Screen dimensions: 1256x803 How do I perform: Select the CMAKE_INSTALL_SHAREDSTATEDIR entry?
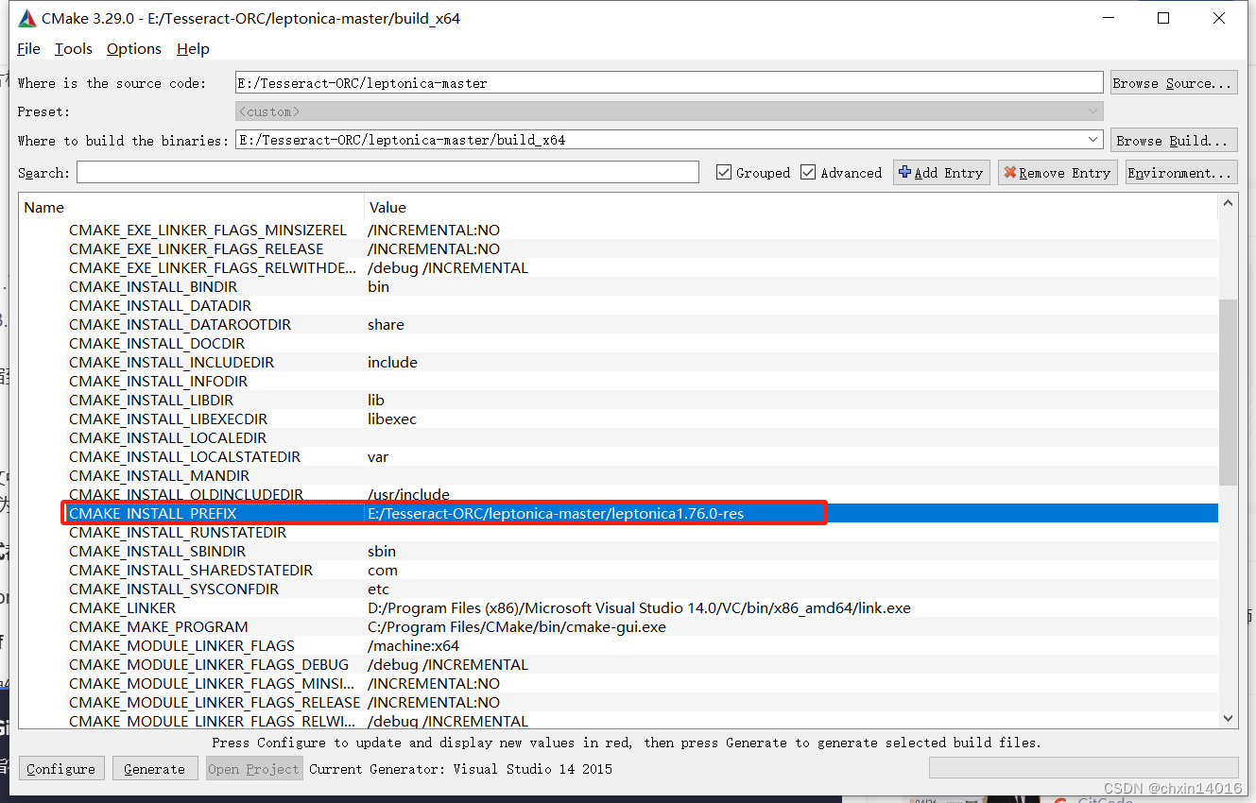(190, 570)
